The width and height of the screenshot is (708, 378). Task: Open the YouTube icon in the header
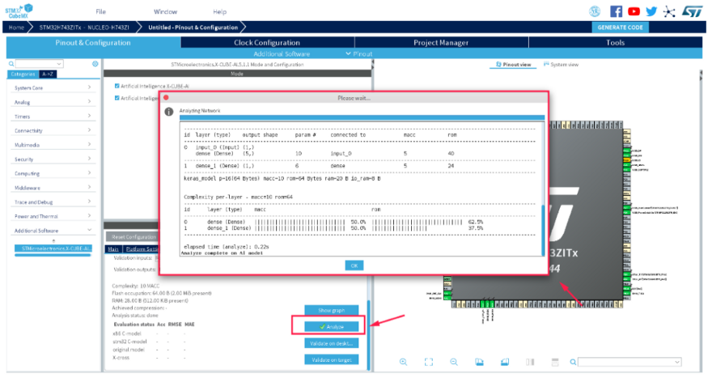point(634,11)
